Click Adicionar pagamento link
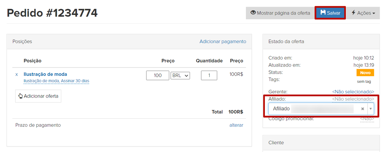Image resolution: width=389 pixels, height=152 pixels. (223, 41)
